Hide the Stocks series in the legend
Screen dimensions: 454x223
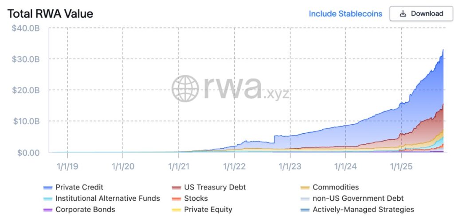[190, 199]
